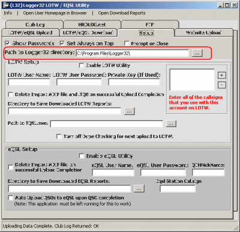Switch to the Club Log tab
240x232 pixels.
35,25
